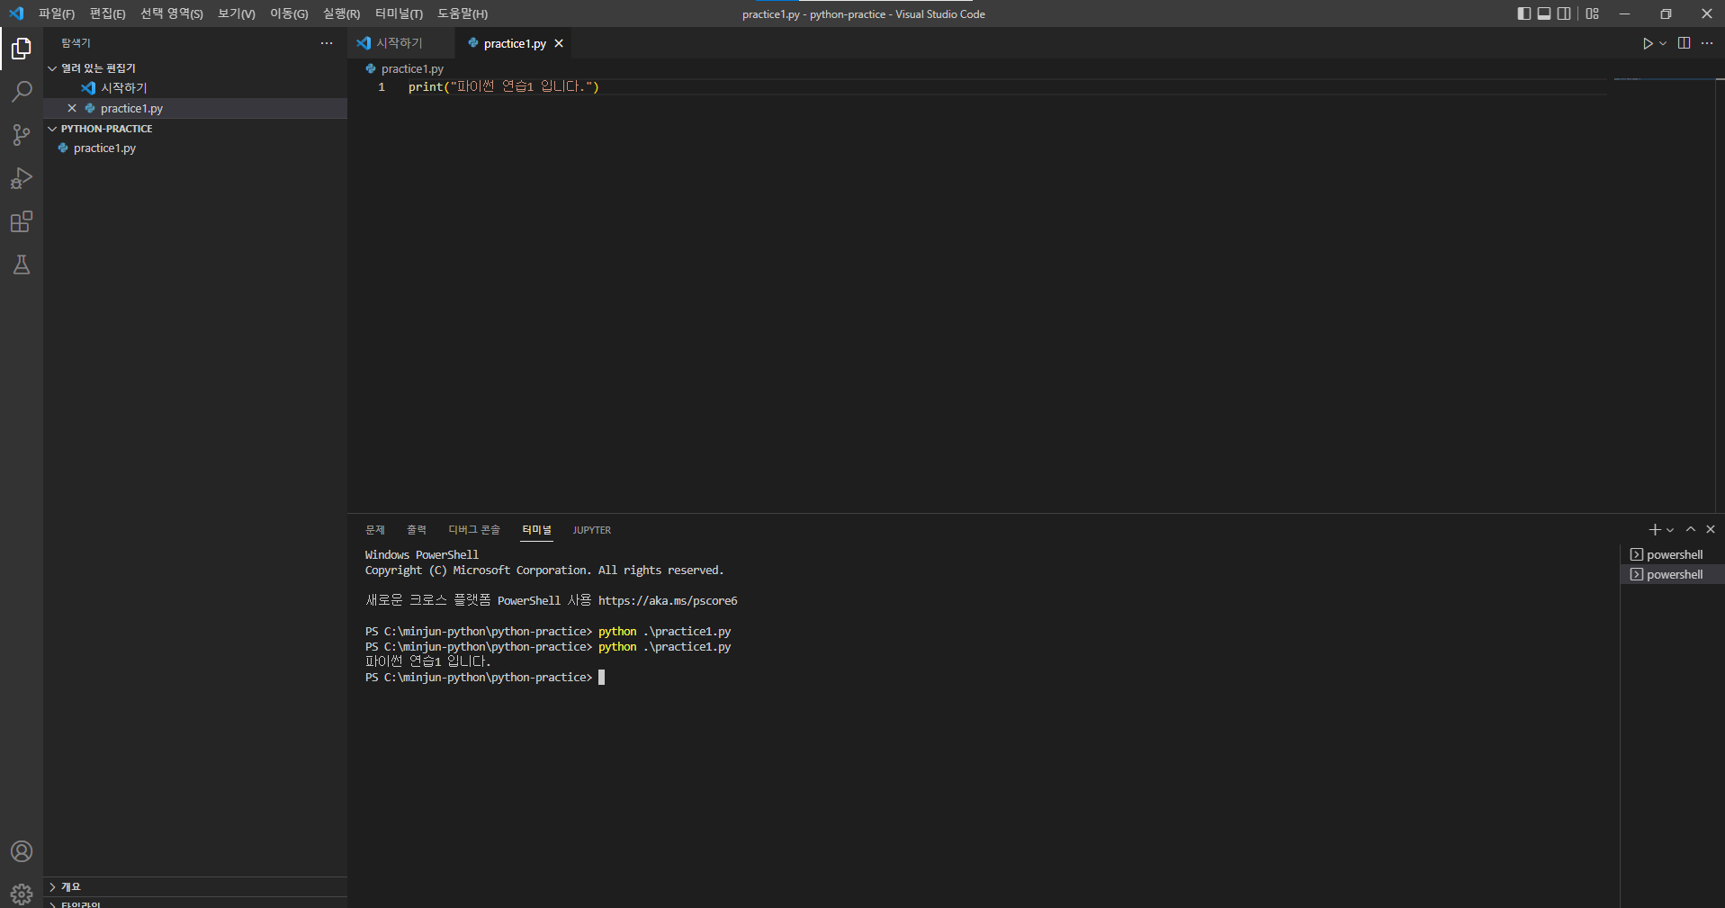The height and width of the screenshot is (908, 1725).
Task: Switch to the 출력 panel tab
Action: click(417, 530)
